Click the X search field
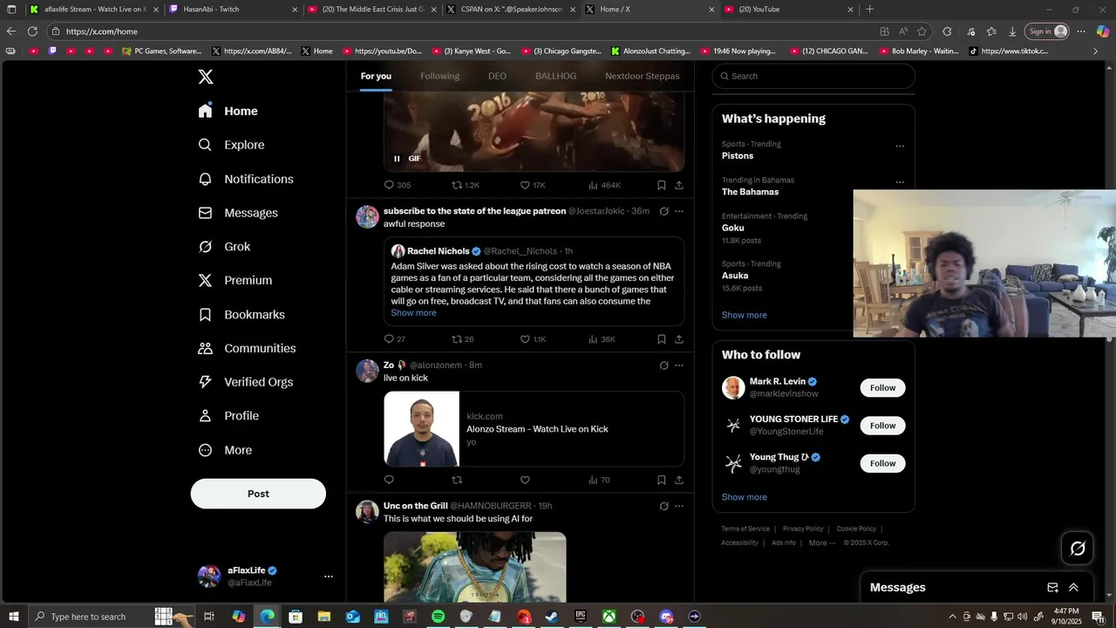1116x628 pixels. pyautogui.click(x=813, y=76)
